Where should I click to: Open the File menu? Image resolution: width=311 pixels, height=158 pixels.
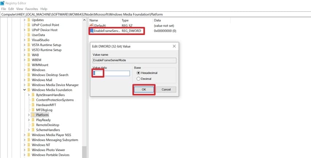[4, 9]
